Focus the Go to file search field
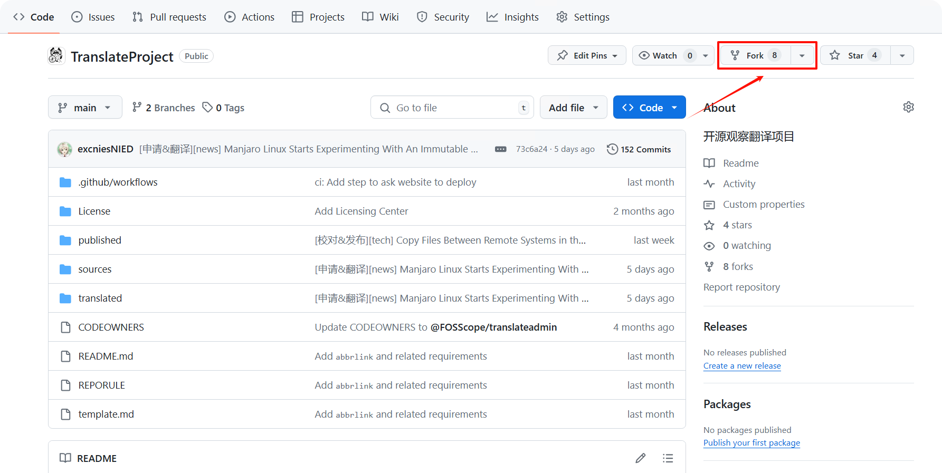 tap(452, 108)
